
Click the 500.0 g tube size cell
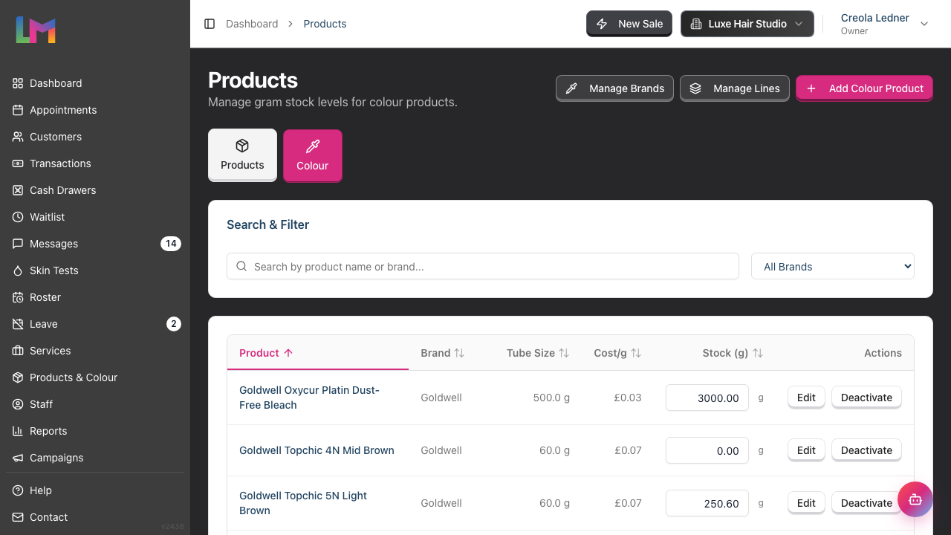coord(551,398)
